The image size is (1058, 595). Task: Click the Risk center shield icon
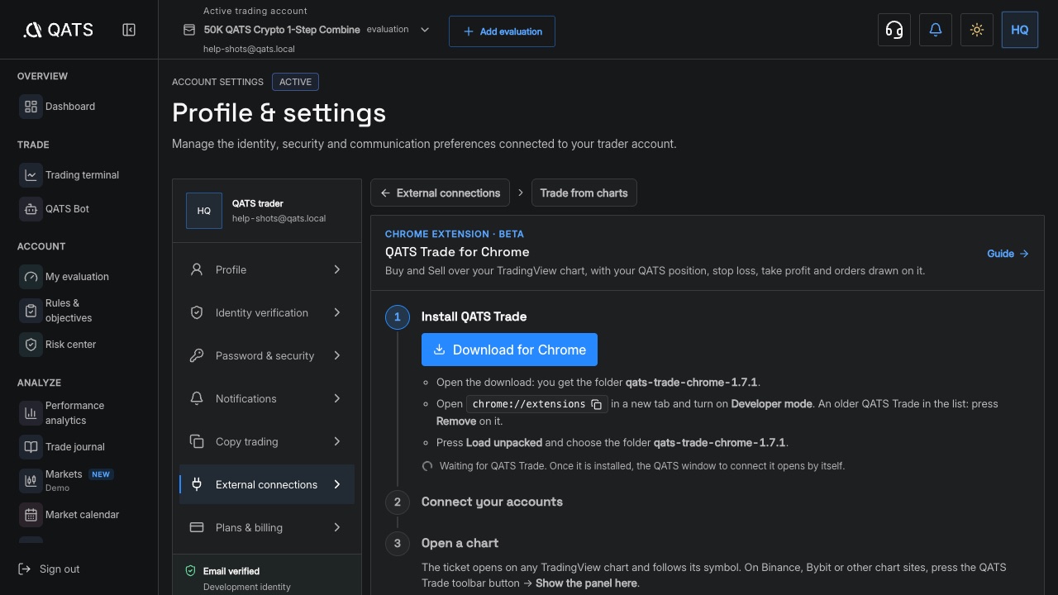tap(31, 345)
